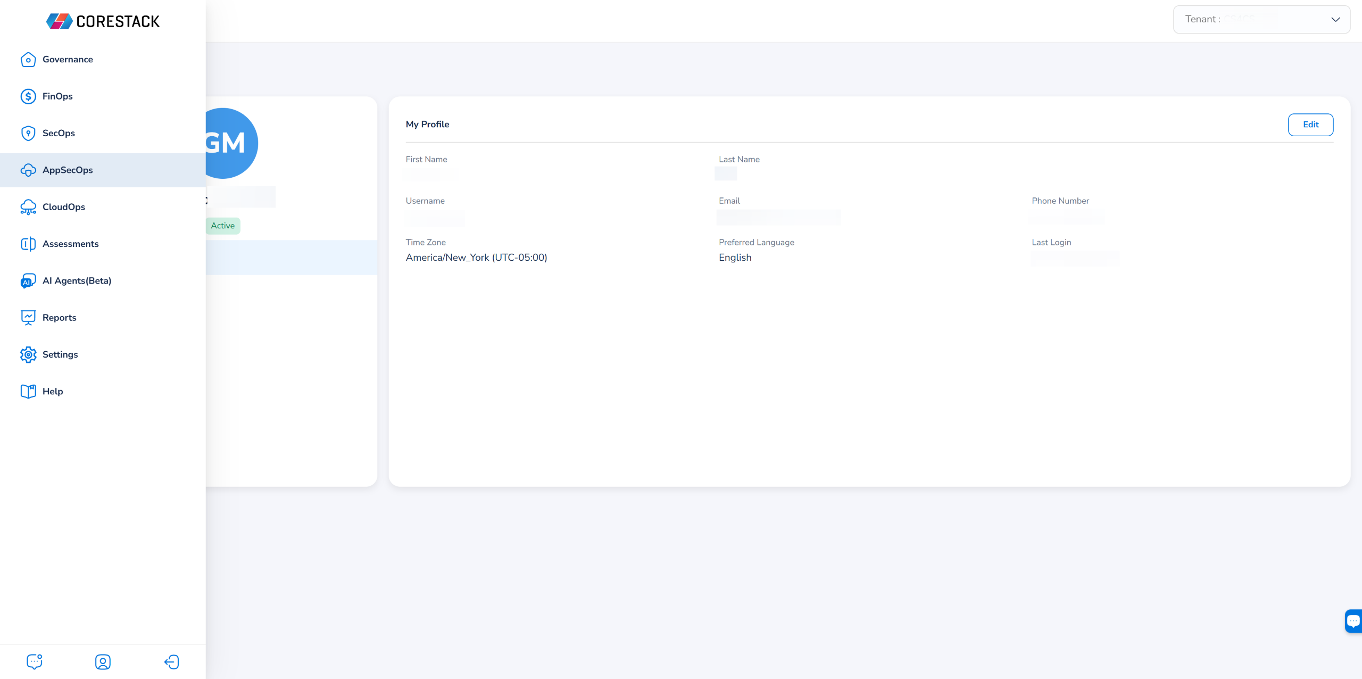Click the CloudOps cloud icon
Viewport: 1362px width, 679px height.
tap(28, 207)
